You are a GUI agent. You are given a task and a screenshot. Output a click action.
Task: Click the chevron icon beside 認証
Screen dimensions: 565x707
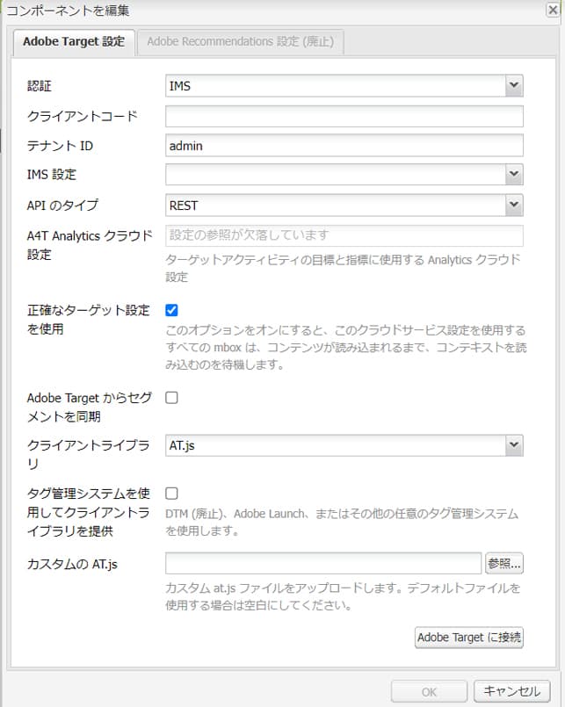coord(514,85)
